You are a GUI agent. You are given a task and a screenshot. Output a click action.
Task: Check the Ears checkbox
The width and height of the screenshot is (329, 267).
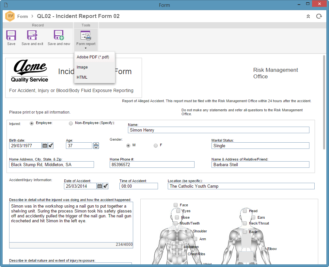coord(253,217)
